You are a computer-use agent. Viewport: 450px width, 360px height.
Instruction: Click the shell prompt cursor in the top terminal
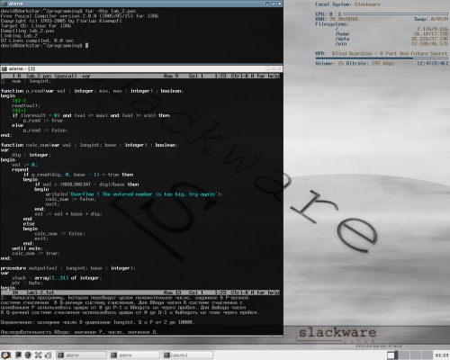coord(86,46)
